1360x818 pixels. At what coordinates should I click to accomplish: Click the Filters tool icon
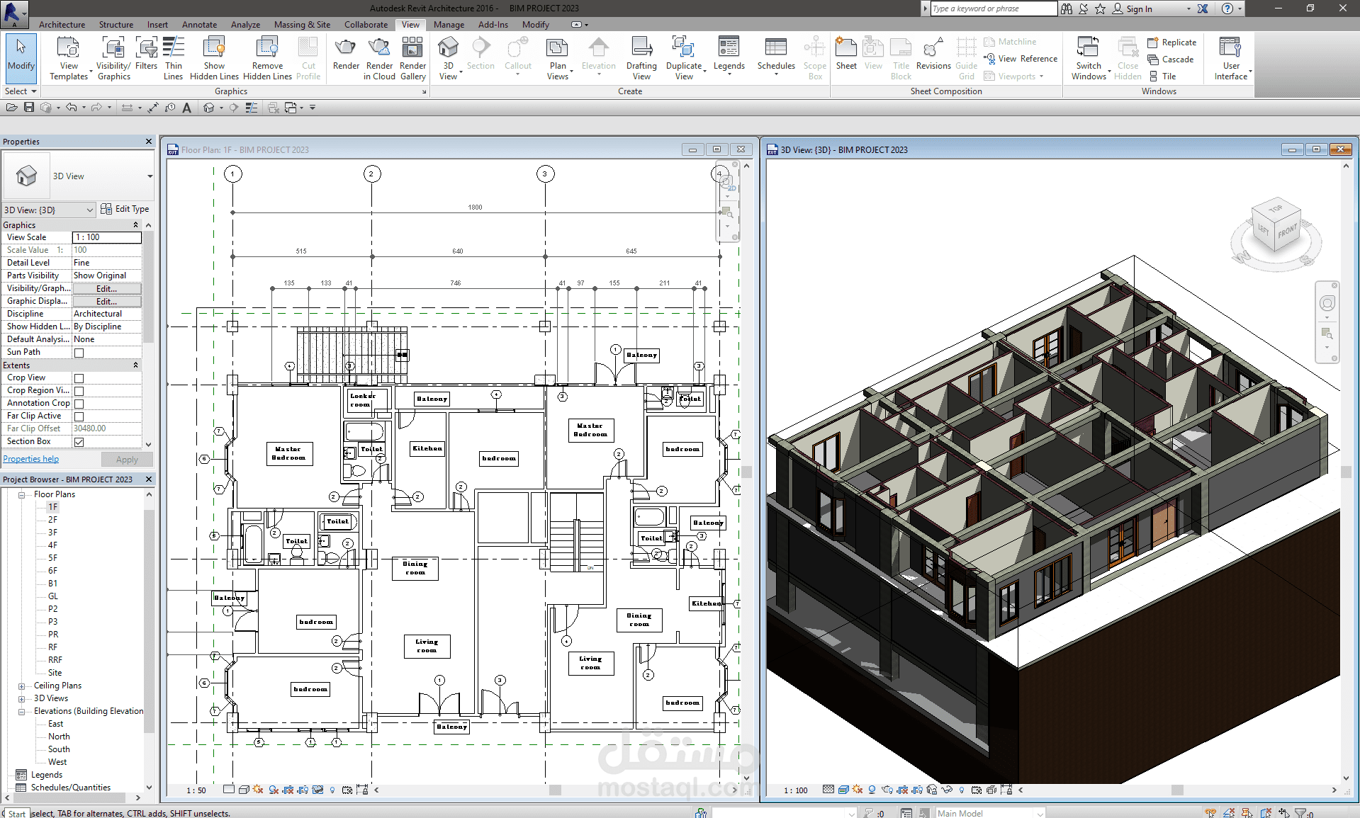click(147, 53)
